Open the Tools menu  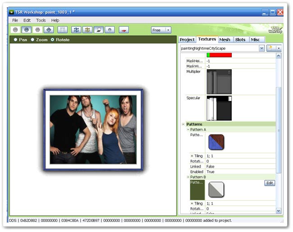(41, 20)
